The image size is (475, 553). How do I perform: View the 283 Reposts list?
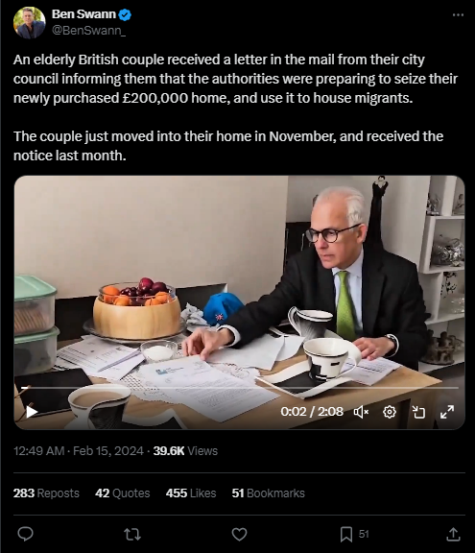point(46,493)
